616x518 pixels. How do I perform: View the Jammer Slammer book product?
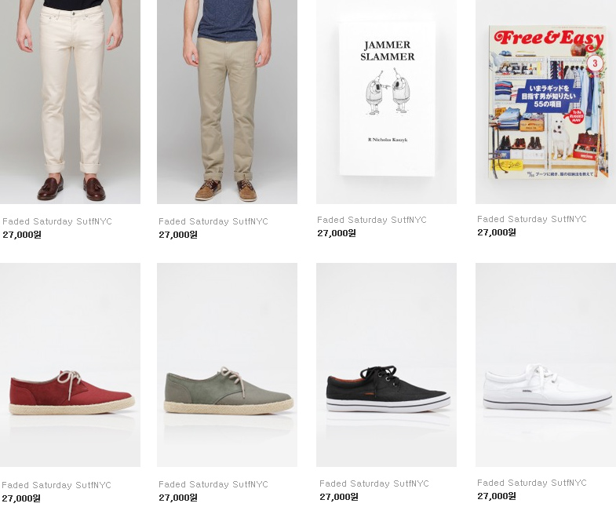386,102
